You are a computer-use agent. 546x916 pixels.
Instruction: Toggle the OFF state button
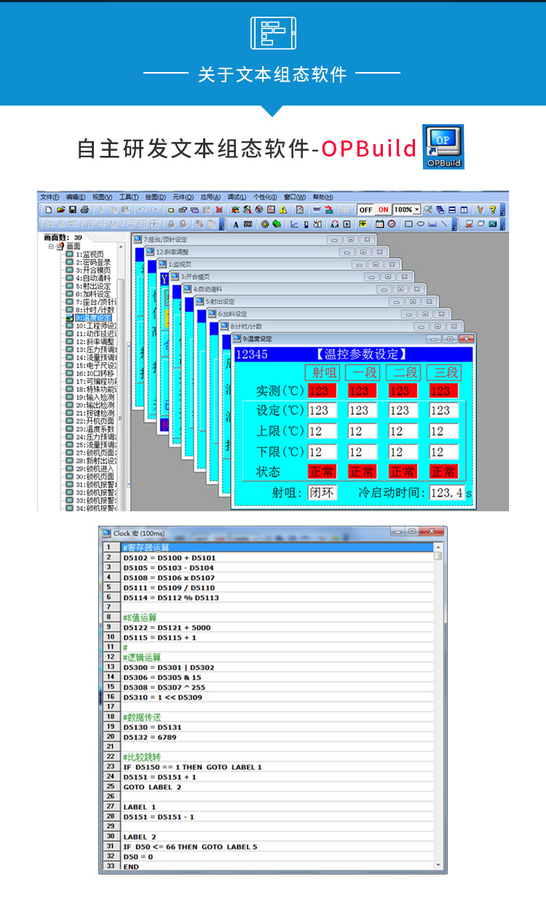point(365,210)
